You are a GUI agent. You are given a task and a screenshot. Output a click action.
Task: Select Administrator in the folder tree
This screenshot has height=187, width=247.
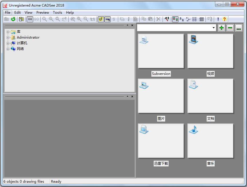tap(28, 37)
